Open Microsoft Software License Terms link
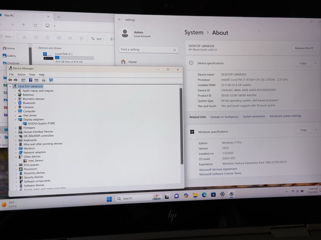This screenshot has width=321, height=240. point(220,174)
